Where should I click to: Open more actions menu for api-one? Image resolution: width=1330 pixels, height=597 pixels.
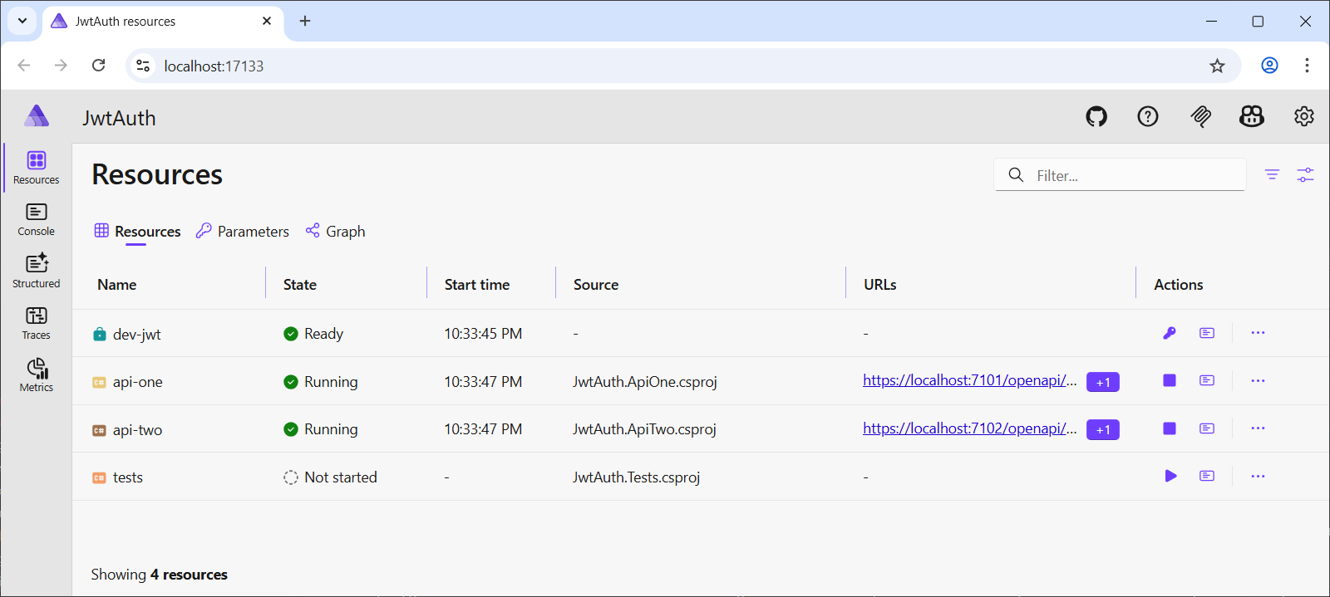coord(1258,380)
